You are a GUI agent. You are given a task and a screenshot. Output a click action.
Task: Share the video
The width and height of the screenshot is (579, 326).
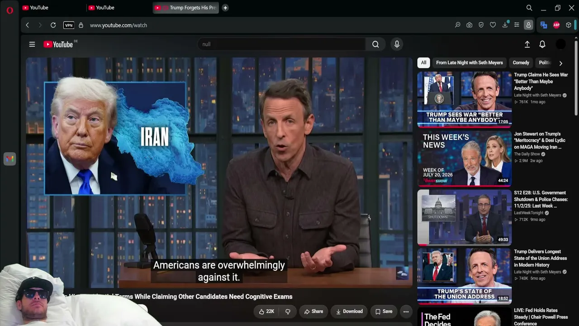[313, 312]
